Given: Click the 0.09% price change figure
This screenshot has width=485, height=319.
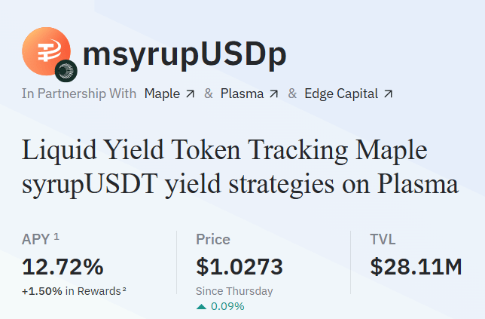Looking at the screenshot, I should 227,306.
